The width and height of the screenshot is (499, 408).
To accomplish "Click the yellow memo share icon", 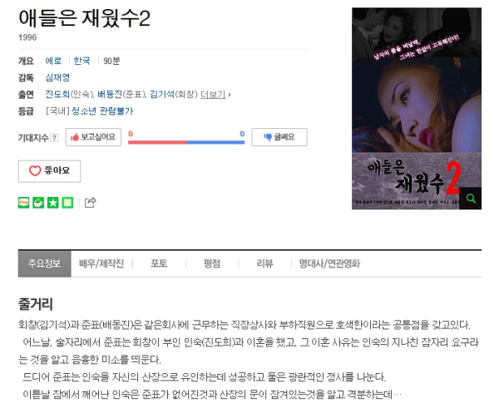I will click(x=67, y=203).
